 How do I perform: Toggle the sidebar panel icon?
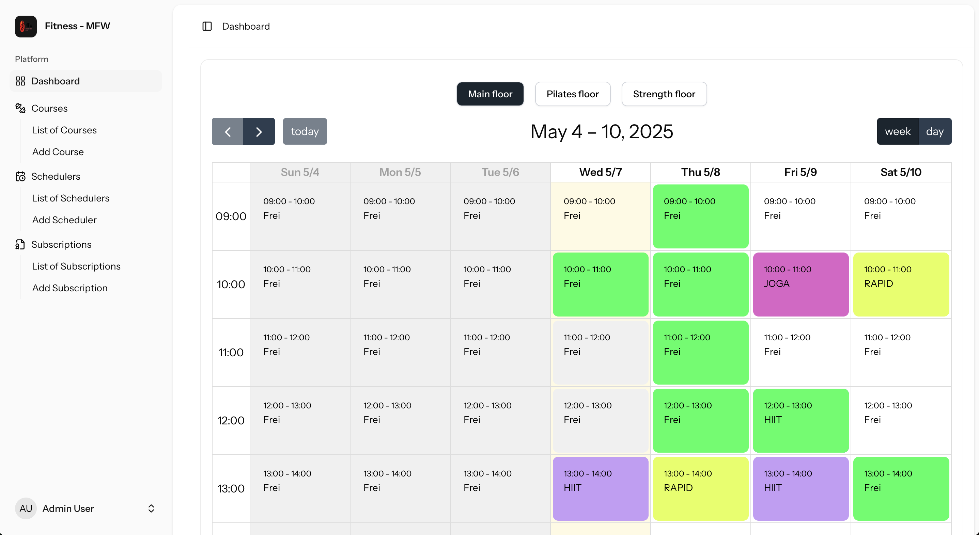tap(207, 26)
